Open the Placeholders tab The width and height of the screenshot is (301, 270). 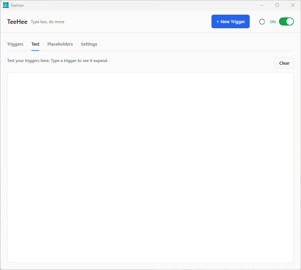coord(60,44)
